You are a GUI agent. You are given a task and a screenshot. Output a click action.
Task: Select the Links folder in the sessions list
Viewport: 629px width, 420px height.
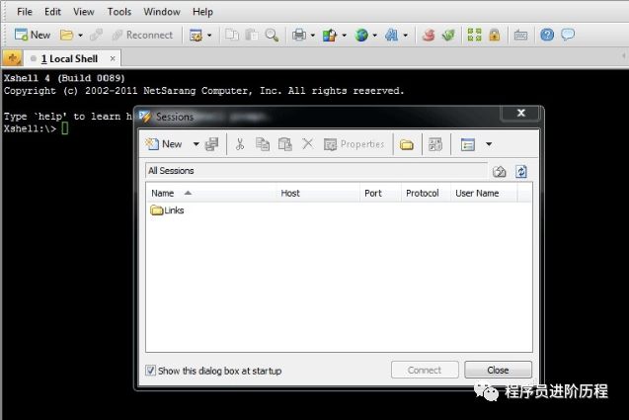point(167,210)
